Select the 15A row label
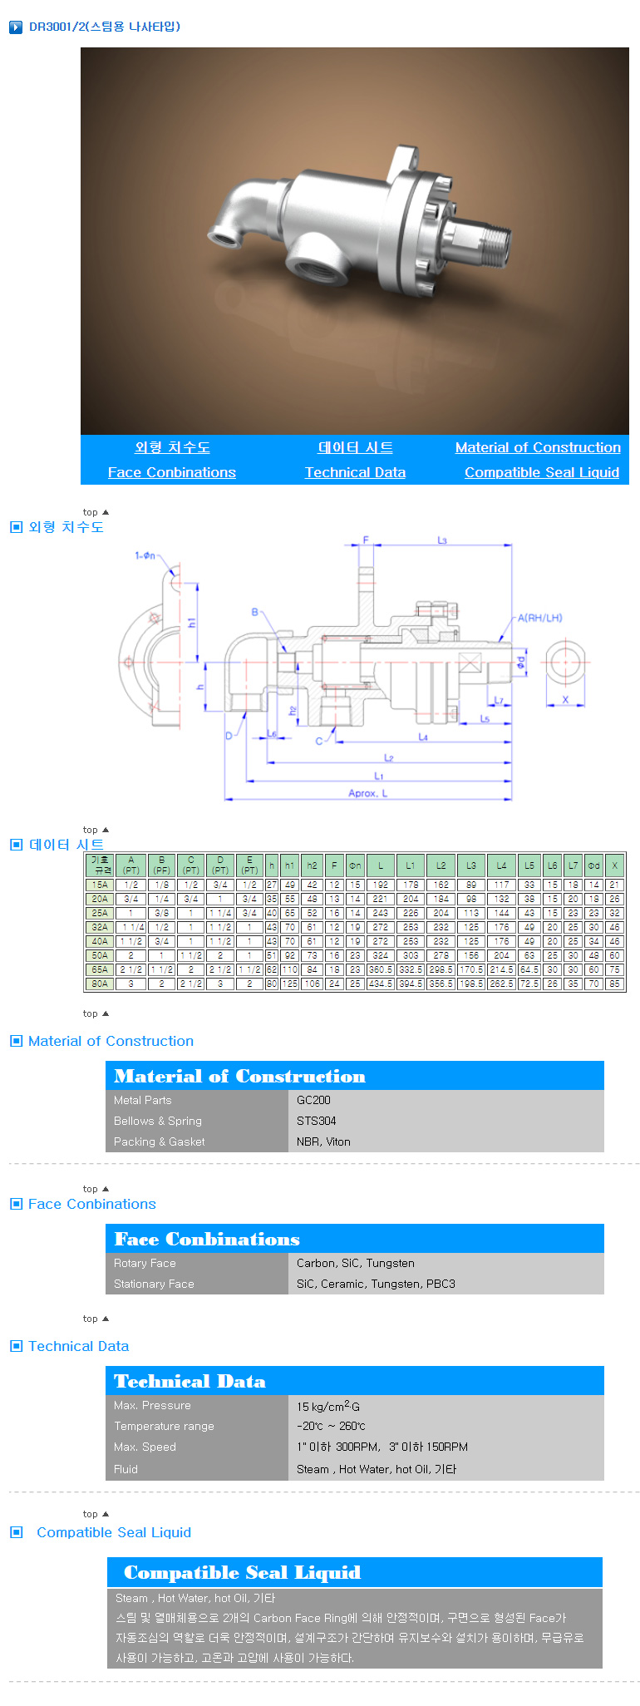Viewport: 640px width, 1706px height. tap(101, 885)
